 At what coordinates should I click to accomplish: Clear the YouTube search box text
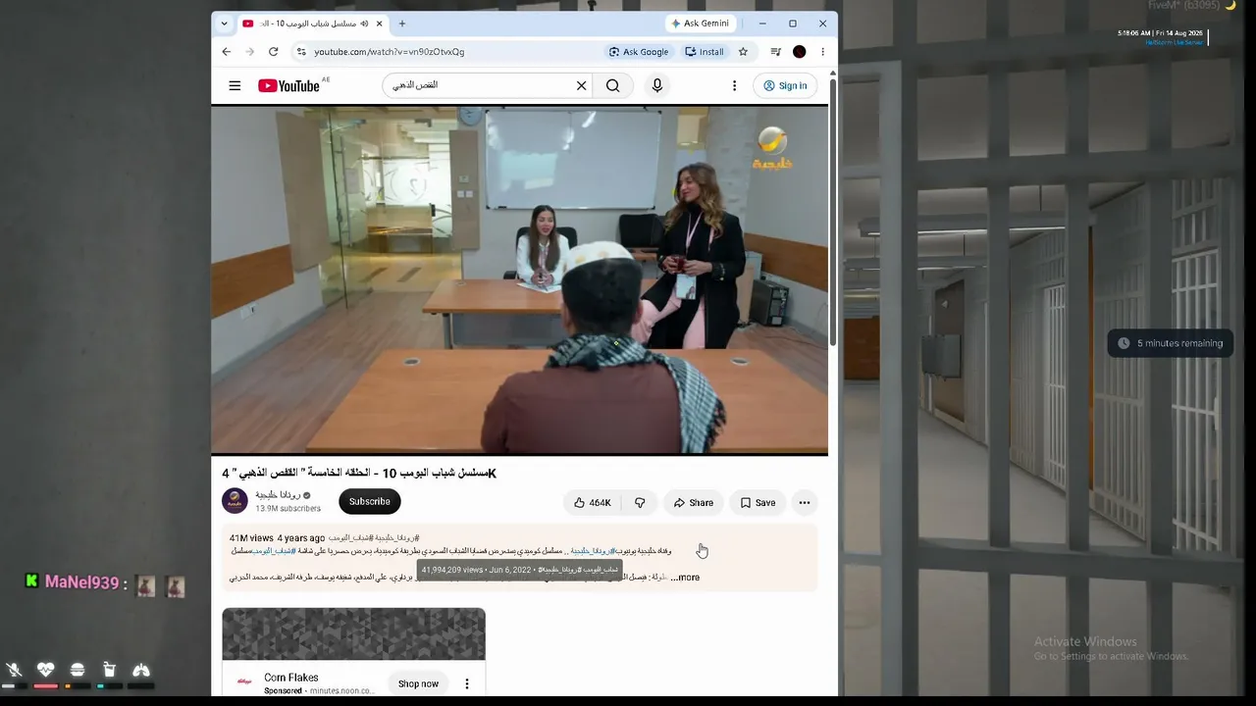(x=581, y=85)
